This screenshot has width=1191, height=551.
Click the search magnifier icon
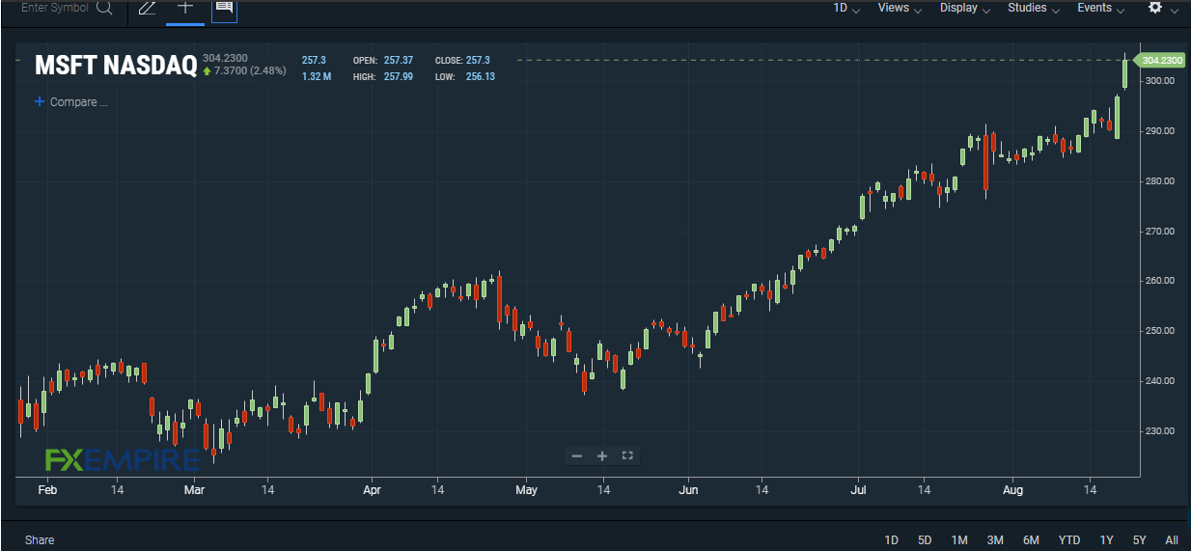(x=104, y=8)
